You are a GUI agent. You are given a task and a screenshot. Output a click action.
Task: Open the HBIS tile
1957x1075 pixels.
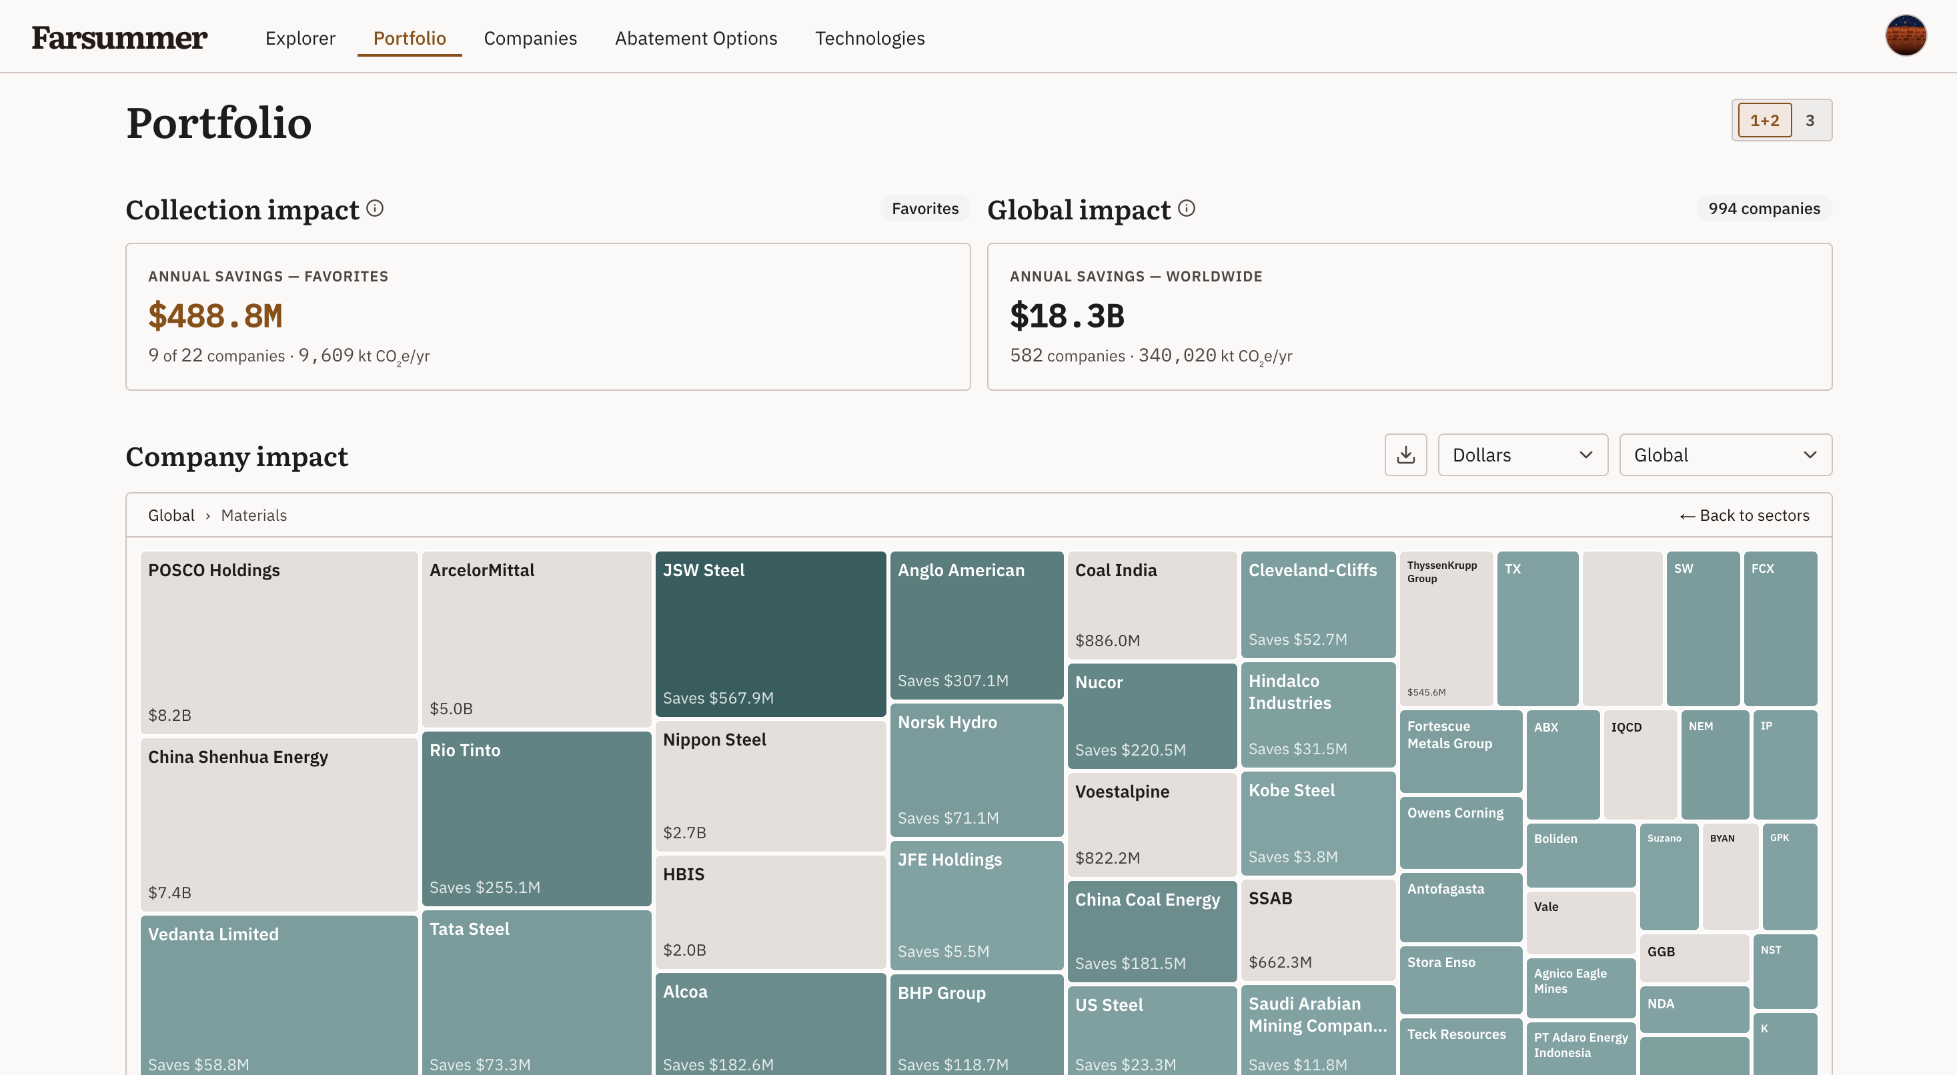coord(770,912)
